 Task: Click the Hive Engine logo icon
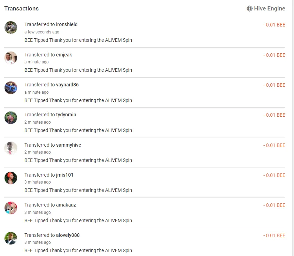pos(249,9)
